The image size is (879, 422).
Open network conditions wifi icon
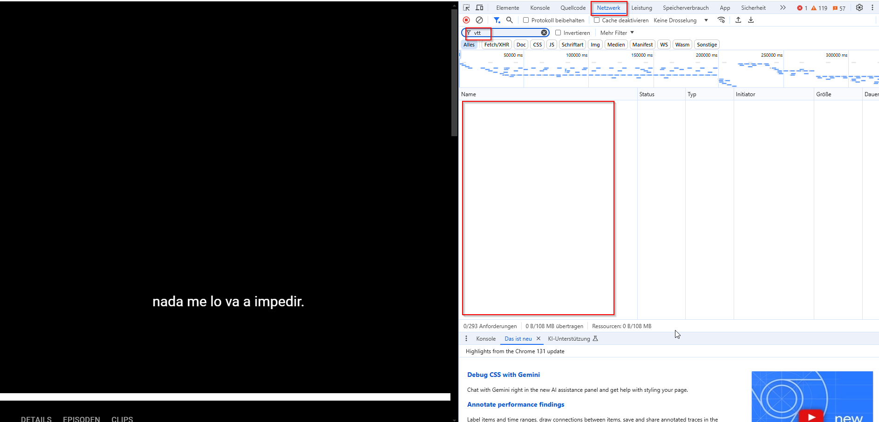[x=721, y=20]
